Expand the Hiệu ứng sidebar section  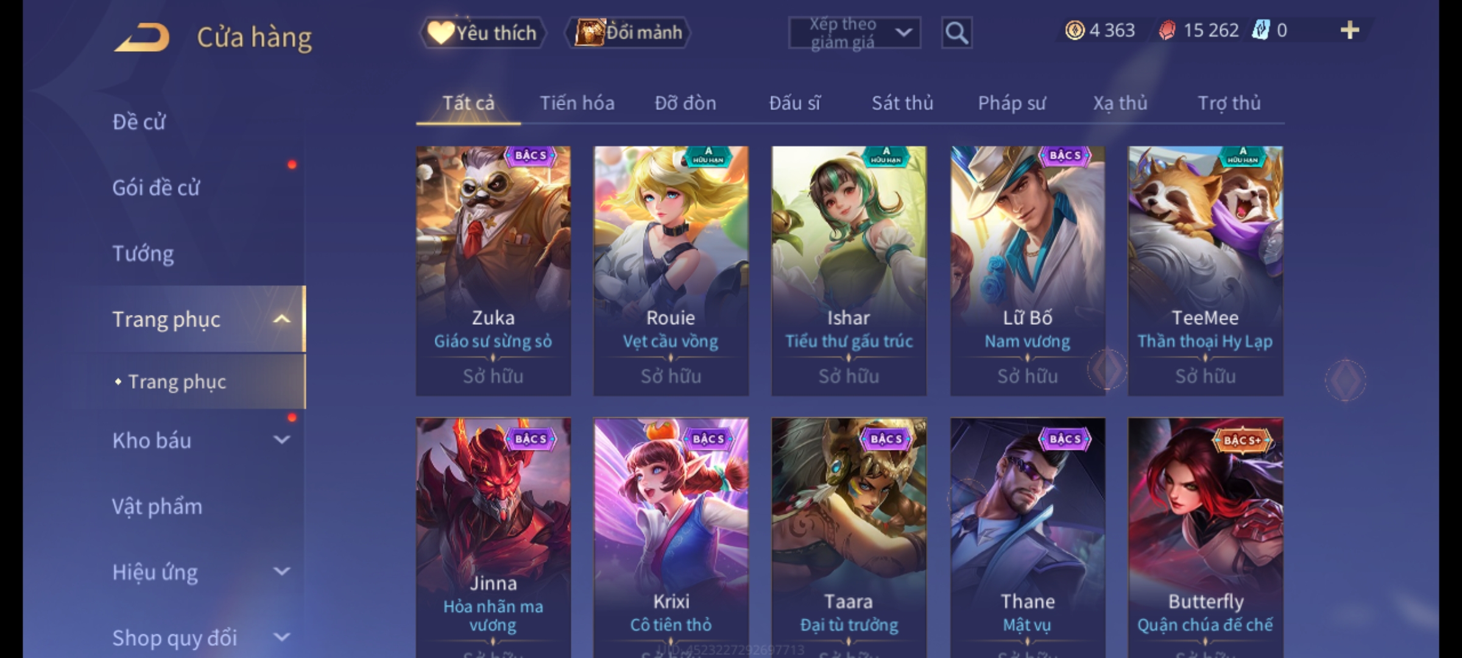(282, 571)
